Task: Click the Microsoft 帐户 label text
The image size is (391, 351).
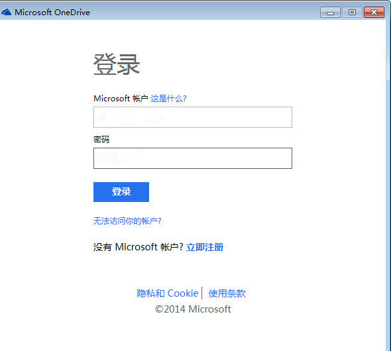Action: pyautogui.click(x=121, y=99)
